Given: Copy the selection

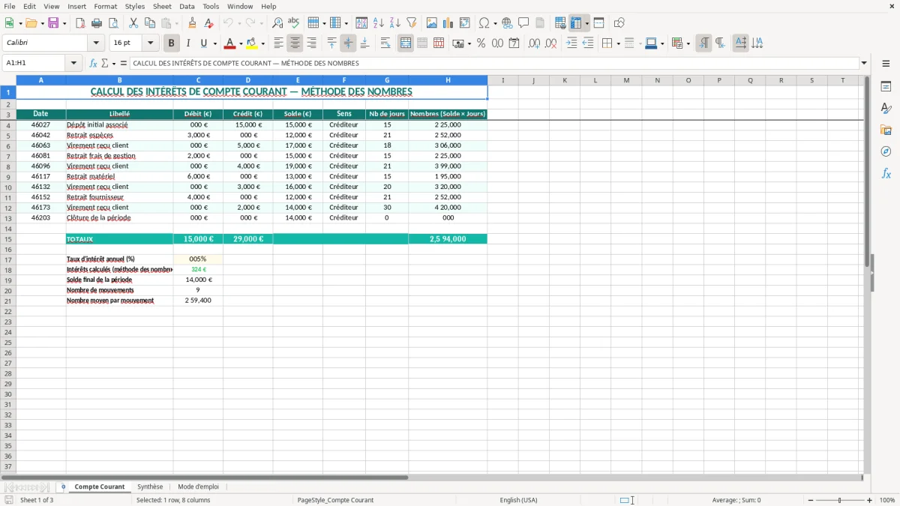Looking at the screenshot, I should tap(150, 23).
